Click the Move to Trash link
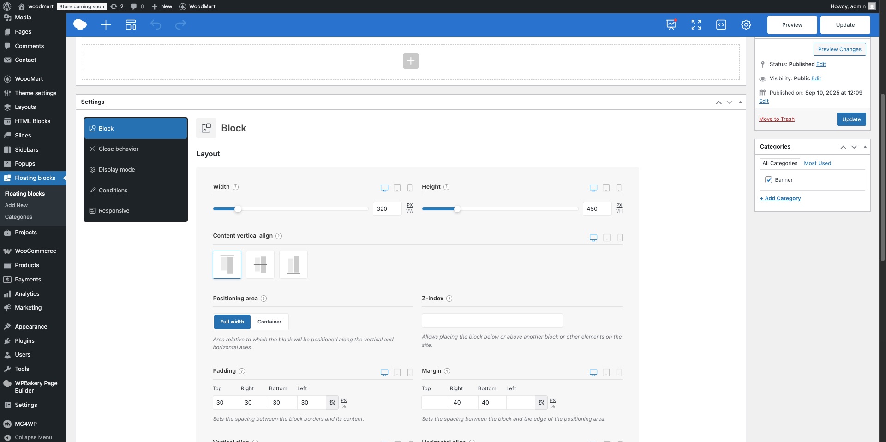 [777, 119]
